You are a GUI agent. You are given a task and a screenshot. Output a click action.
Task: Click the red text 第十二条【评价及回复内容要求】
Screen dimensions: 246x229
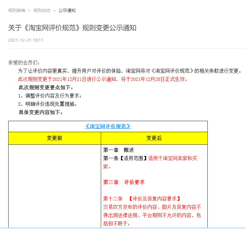(142, 199)
